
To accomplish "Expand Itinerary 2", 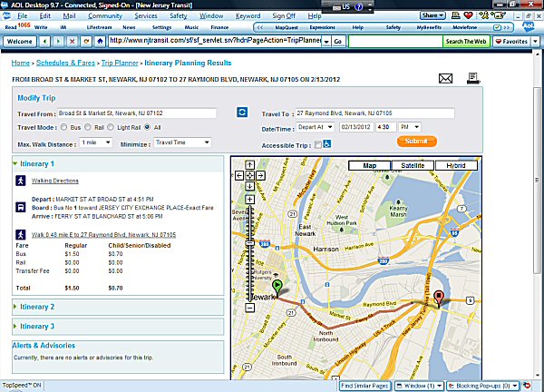I will (x=15, y=307).
